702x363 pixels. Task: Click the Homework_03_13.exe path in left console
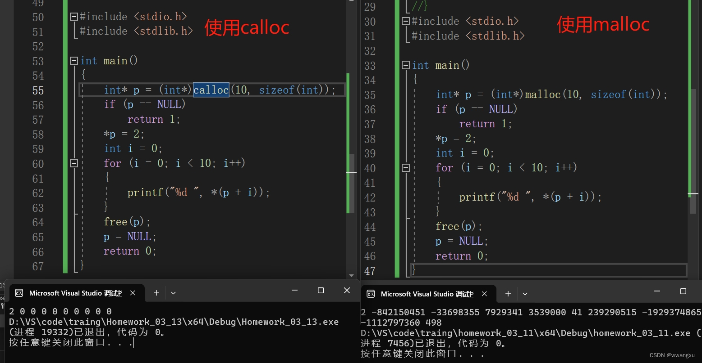tap(174, 322)
